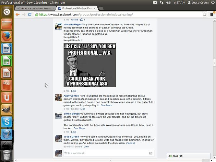
Task: Like Simon Burton's comment
Action: click(74, 132)
